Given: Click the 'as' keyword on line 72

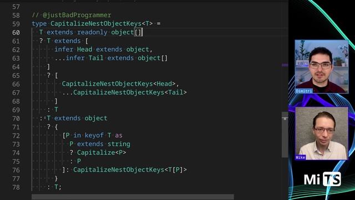Looking at the screenshot, I should [119, 136].
